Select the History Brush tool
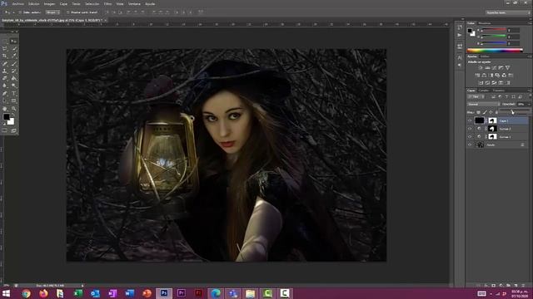This screenshot has width=533, height=299. click(13, 71)
